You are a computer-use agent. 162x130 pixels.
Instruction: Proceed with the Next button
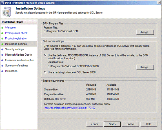(x=112, y=124)
